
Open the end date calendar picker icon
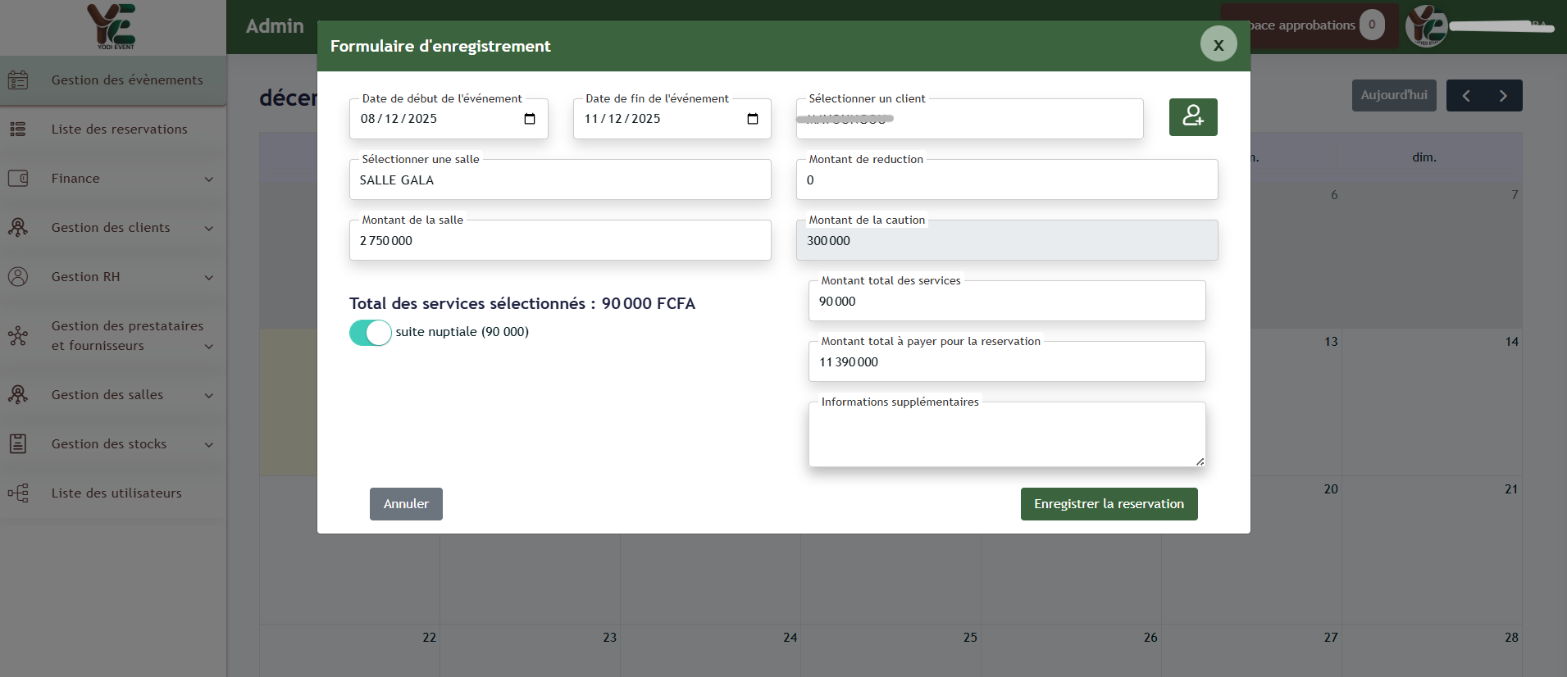(753, 119)
